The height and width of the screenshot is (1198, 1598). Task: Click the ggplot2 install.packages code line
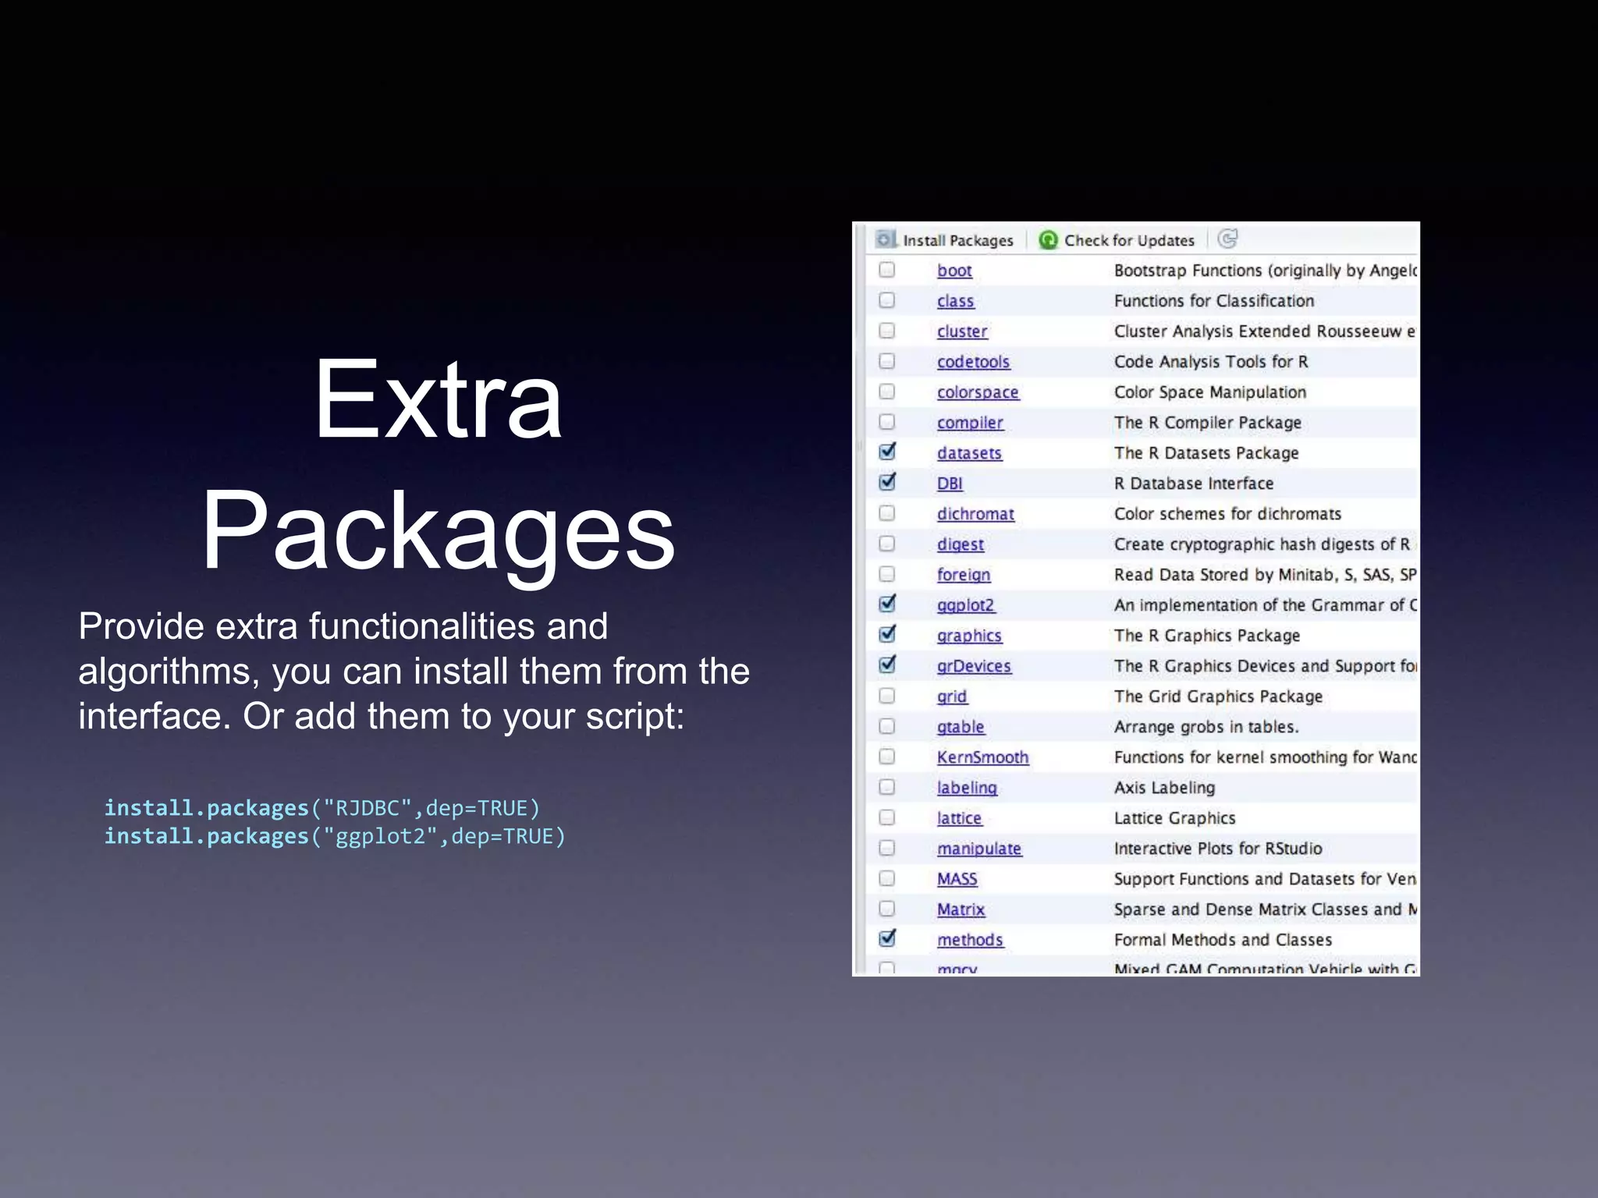click(336, 836)
